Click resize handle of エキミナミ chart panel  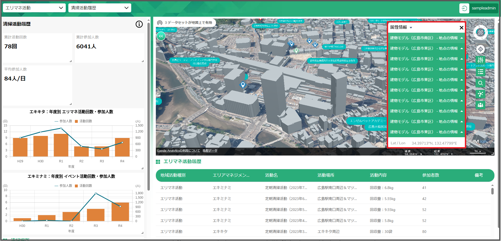[x=142, y=233]
